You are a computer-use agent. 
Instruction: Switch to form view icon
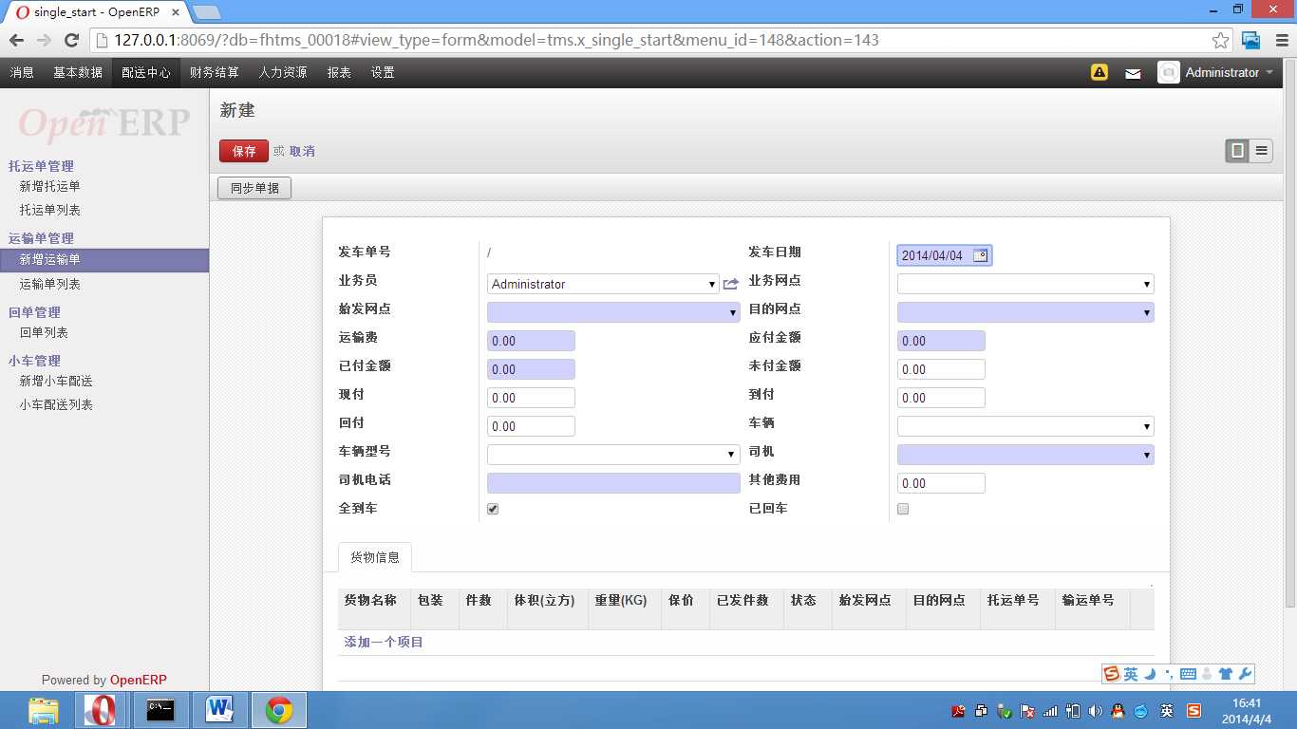coord(1237,150)
